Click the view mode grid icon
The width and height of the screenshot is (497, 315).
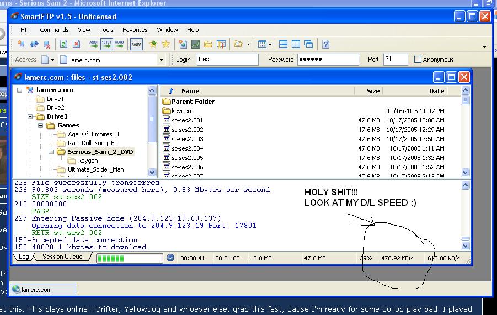pos(262,44)
